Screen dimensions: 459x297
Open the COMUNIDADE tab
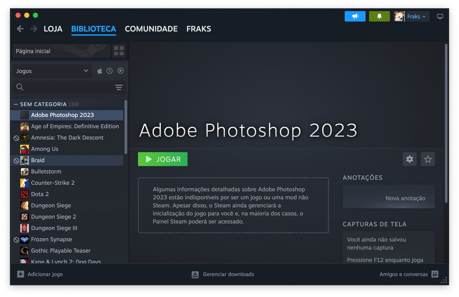(x=151, y=29)
